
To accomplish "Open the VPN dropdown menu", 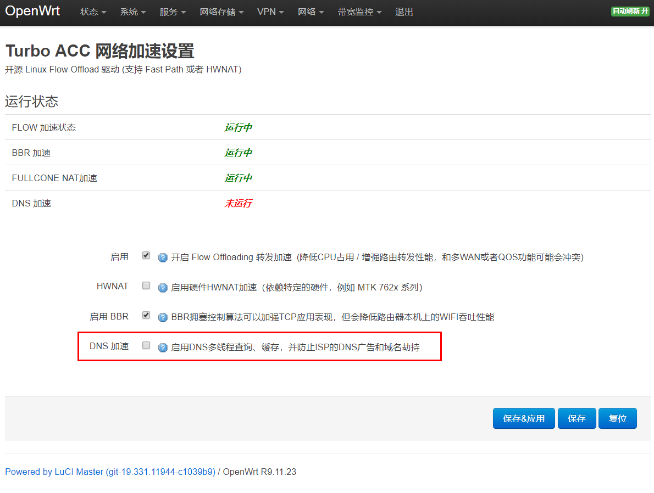I will (x=270, y=12).
